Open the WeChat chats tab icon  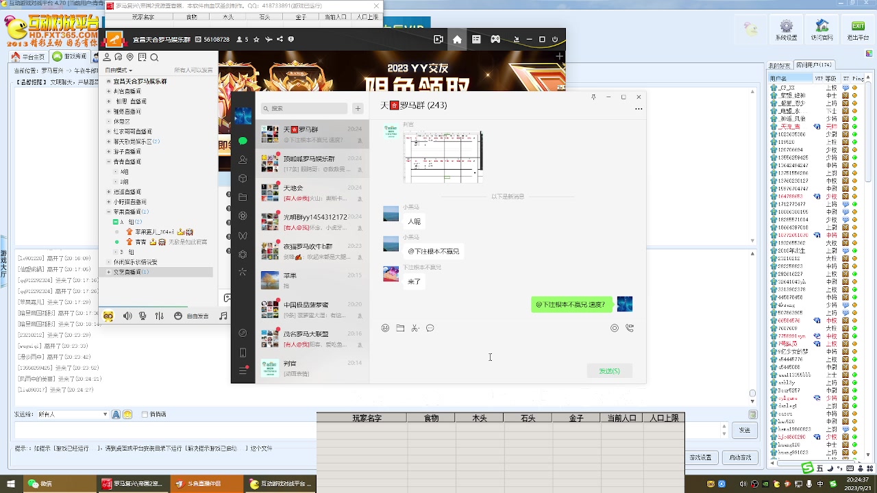243,140
